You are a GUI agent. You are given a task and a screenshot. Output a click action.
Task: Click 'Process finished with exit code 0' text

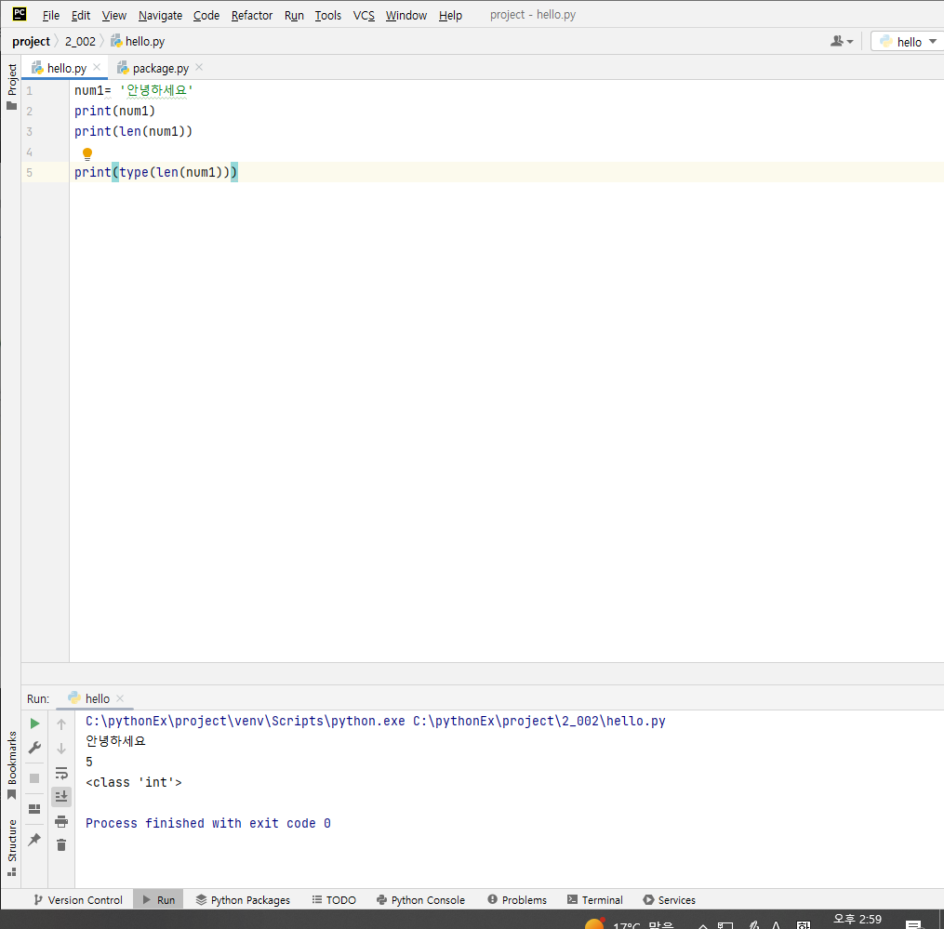(207, 824)
